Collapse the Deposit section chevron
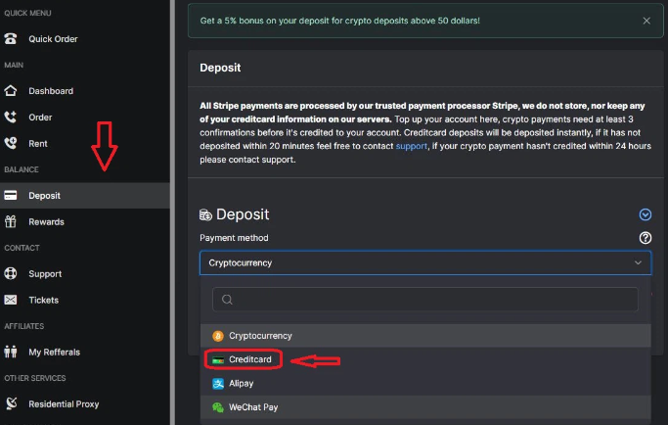Viewport: 668px width, 425px height. 645,214
